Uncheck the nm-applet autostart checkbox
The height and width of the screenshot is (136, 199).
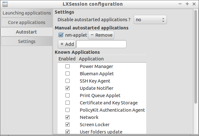pos(61,35)
